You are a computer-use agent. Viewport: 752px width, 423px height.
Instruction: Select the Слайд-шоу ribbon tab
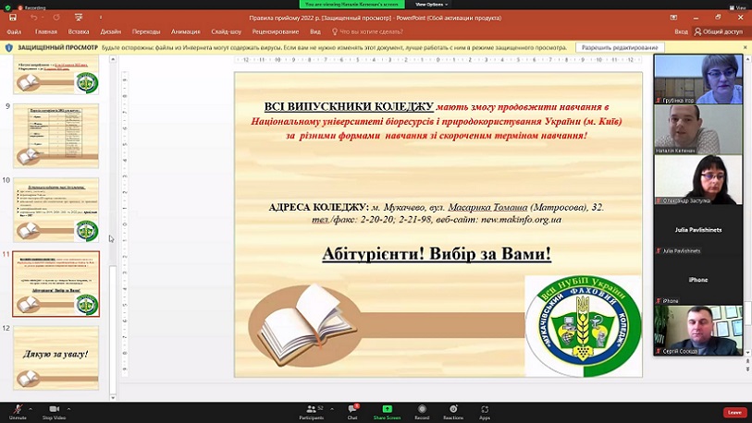click(x=227, y=31)
